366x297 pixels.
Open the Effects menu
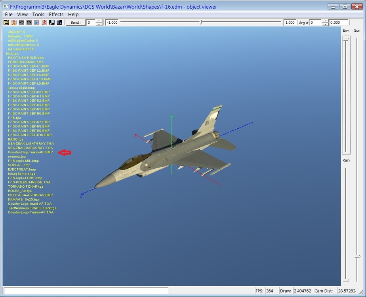pyautogui.click(x=56, y=14)
